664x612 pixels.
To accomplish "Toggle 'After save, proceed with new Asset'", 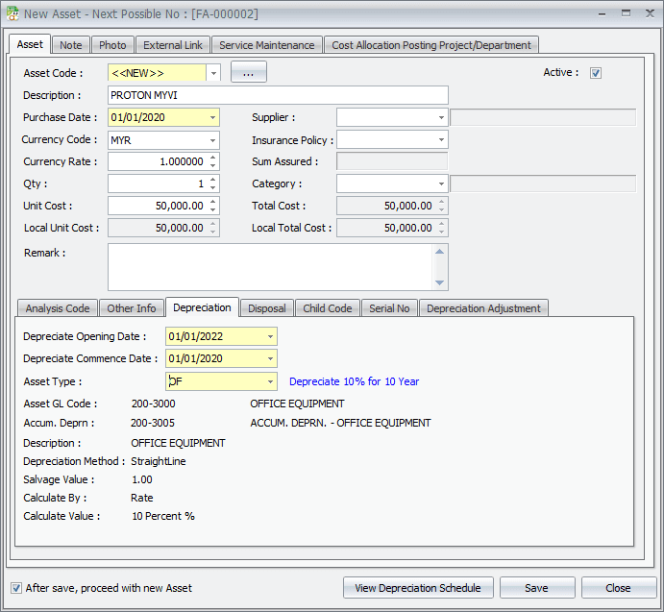I will [16, 588].
